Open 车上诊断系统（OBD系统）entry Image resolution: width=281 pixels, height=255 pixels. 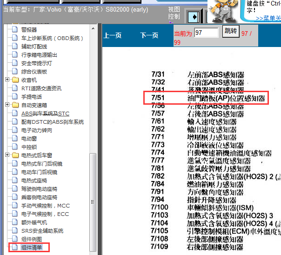click(x=52, y=38)
